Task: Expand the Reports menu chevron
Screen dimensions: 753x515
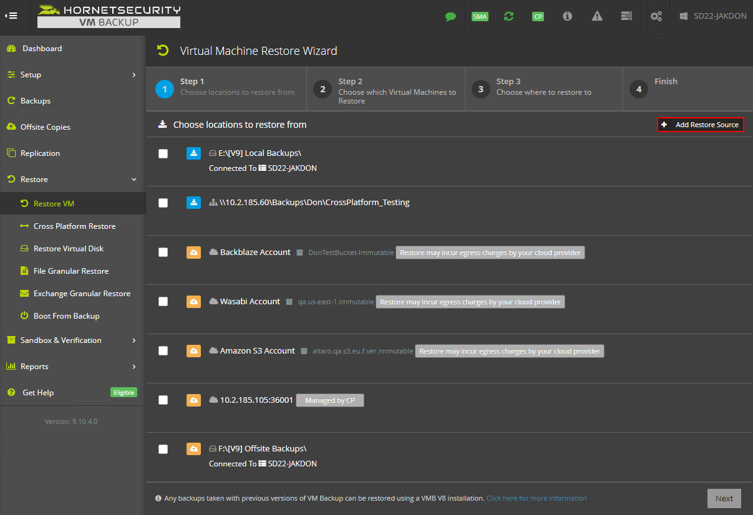Action: click(x=134, y=367)
